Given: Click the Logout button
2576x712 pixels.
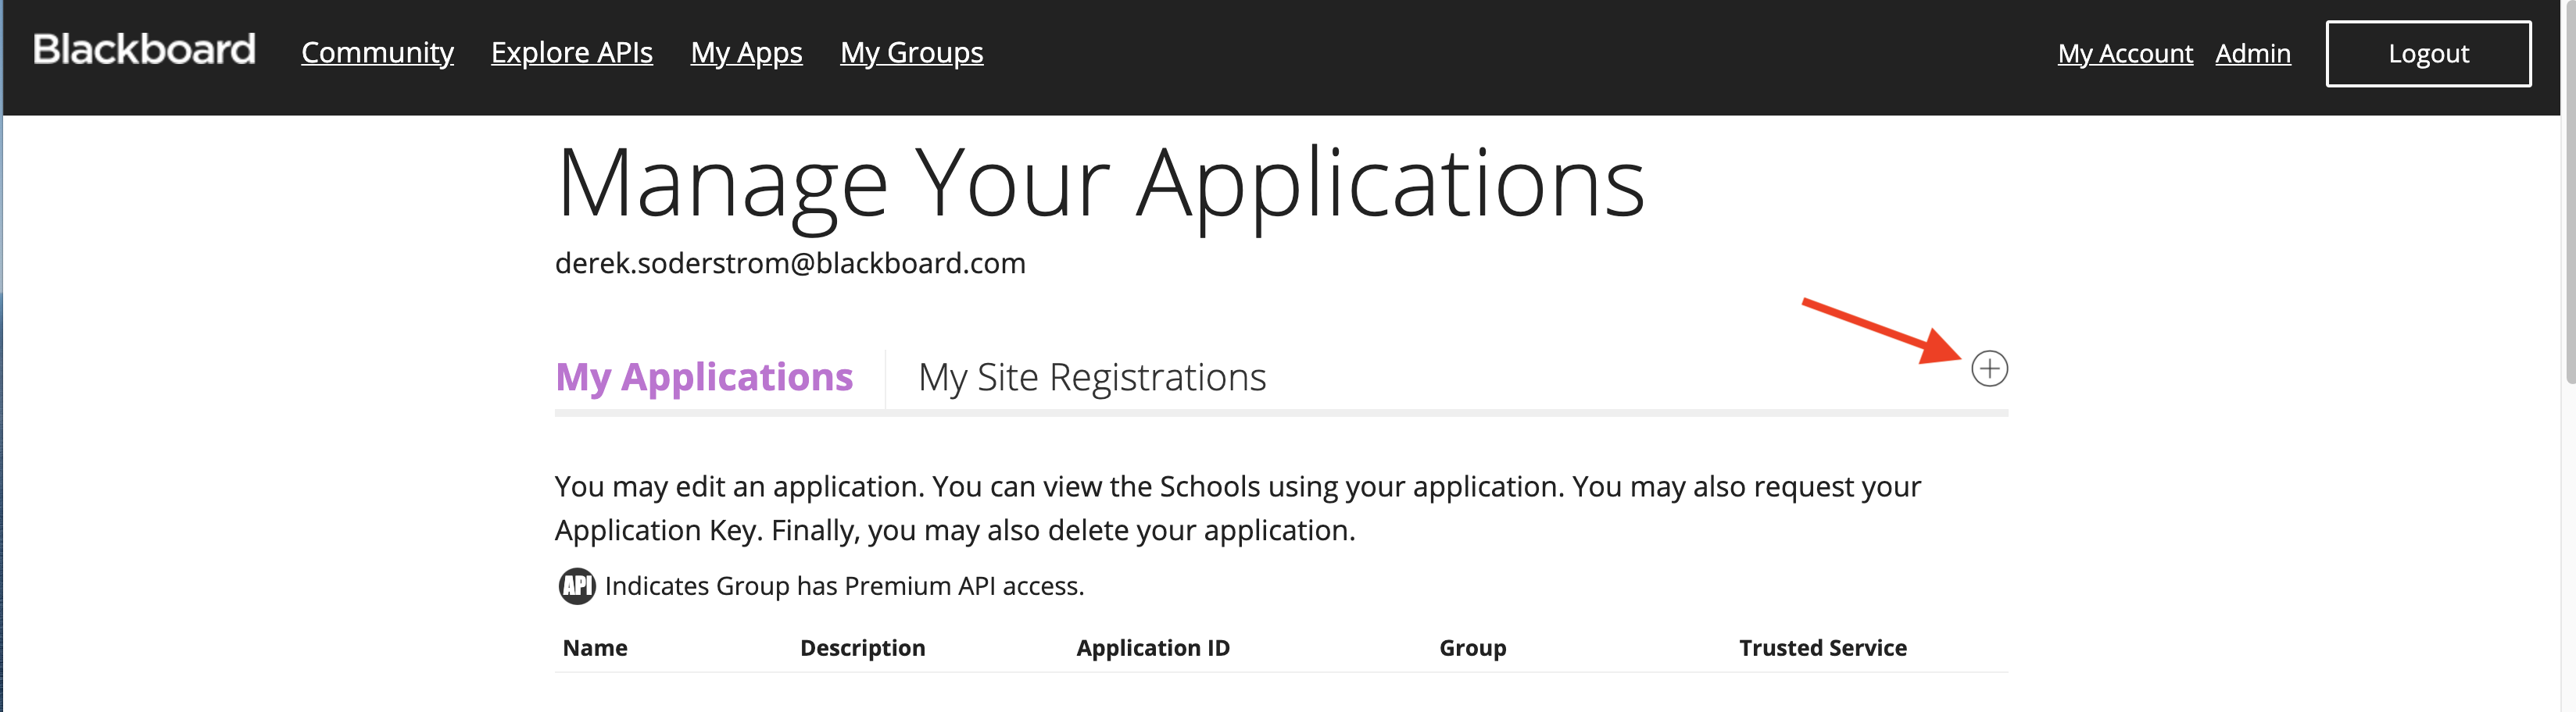Looking at the screenshot, I should pyautogui.click(x=2428, y=54).
